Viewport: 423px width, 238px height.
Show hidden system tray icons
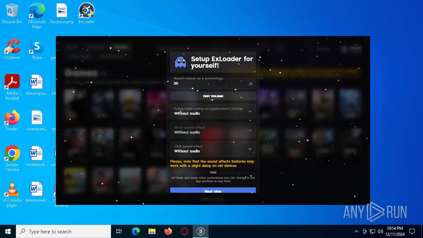[356, 231]
